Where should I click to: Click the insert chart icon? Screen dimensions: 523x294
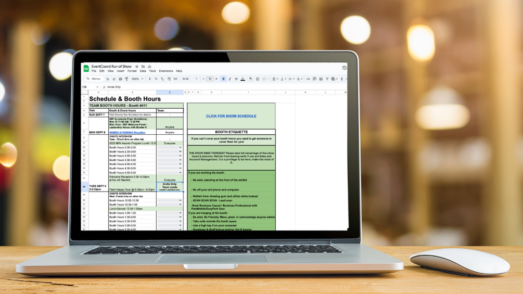321,79
